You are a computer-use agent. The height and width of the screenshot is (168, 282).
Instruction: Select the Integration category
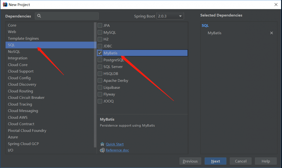click(x=50, y=58)
